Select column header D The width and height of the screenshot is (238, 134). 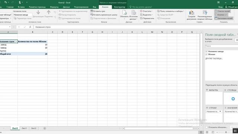click(62, 32)
